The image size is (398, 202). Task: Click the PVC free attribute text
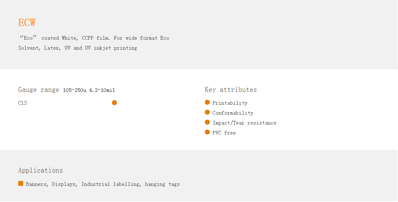pos(224,133)
